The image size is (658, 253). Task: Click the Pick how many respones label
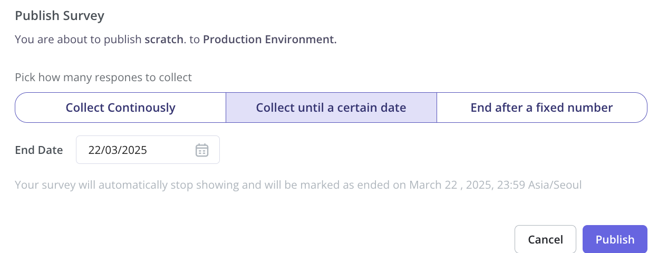103,77
